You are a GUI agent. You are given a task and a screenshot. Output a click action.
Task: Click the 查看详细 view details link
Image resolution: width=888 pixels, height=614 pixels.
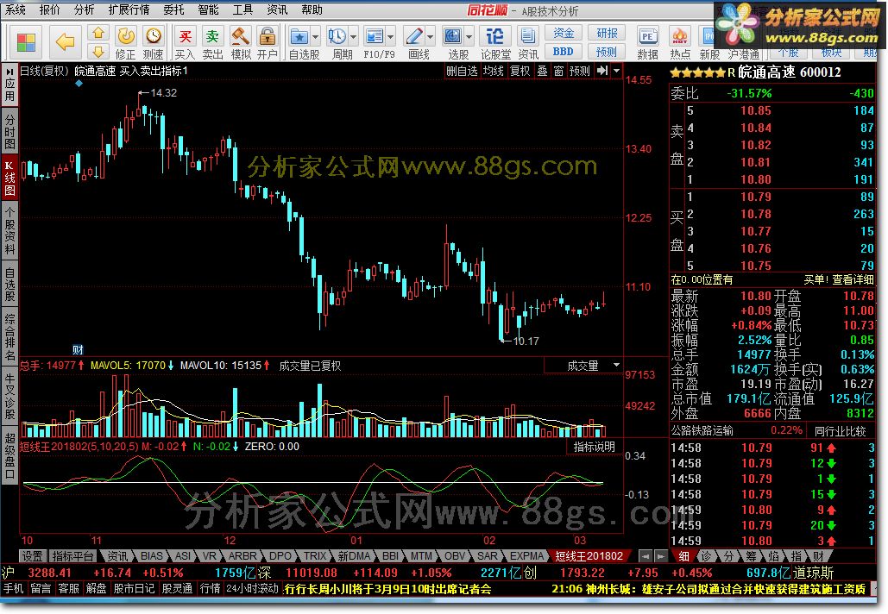[x=853, y=279]
